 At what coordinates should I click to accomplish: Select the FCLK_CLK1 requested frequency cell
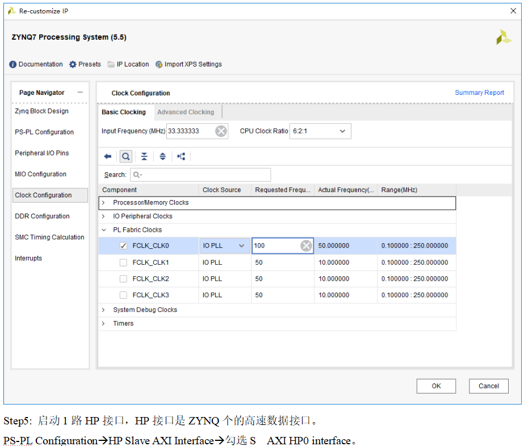283,262
